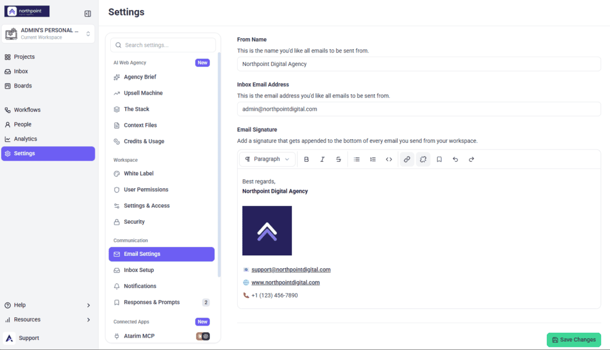The image size is (610, 350).
Task: Open Atarim MCP connected app
Action: tap(161, 336)
